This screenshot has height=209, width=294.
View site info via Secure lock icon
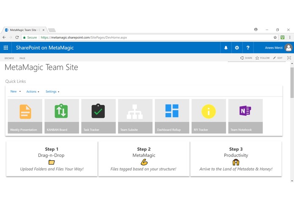click(x=24, y=38)
